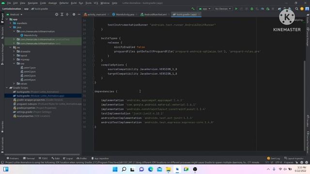Viewport: 310px width, 174px height.
Task: Click app breadcrumb in navigation bar
Action: (26, 9)
